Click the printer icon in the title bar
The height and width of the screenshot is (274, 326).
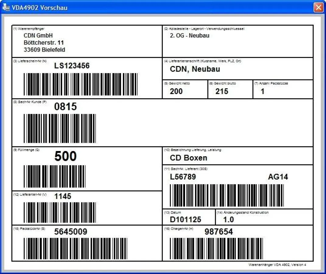pyautogui.click(x=6, y=7)
